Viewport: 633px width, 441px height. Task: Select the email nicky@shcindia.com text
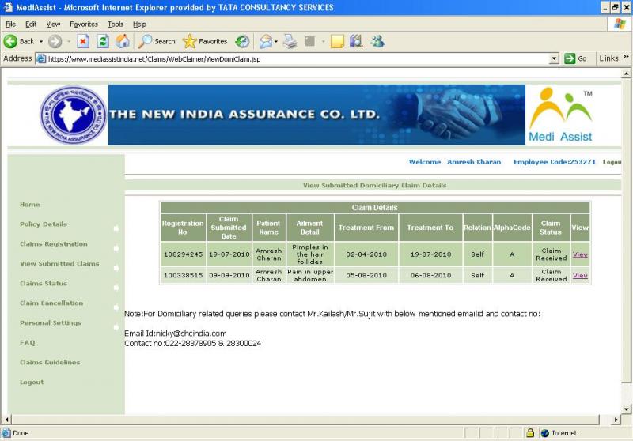tap(191, 334)
